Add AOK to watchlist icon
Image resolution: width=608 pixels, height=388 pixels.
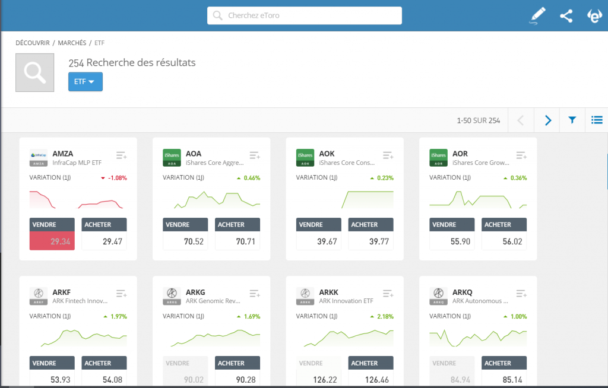(388, 155)
